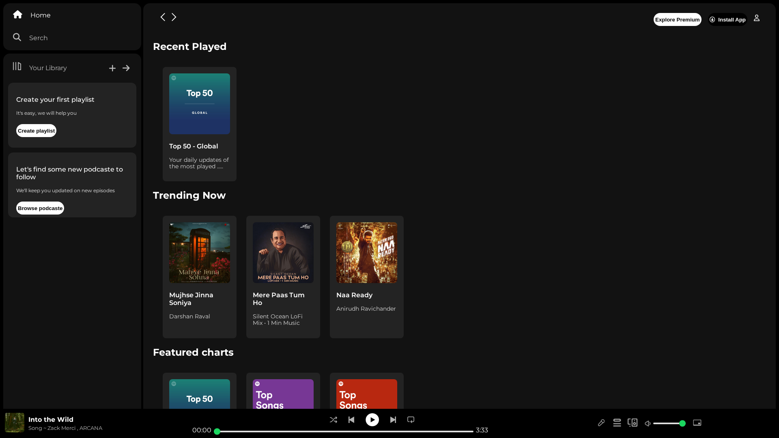Go to Home in the sidebar
This screenshot has height=438, width=779.
tap(41, 15)
